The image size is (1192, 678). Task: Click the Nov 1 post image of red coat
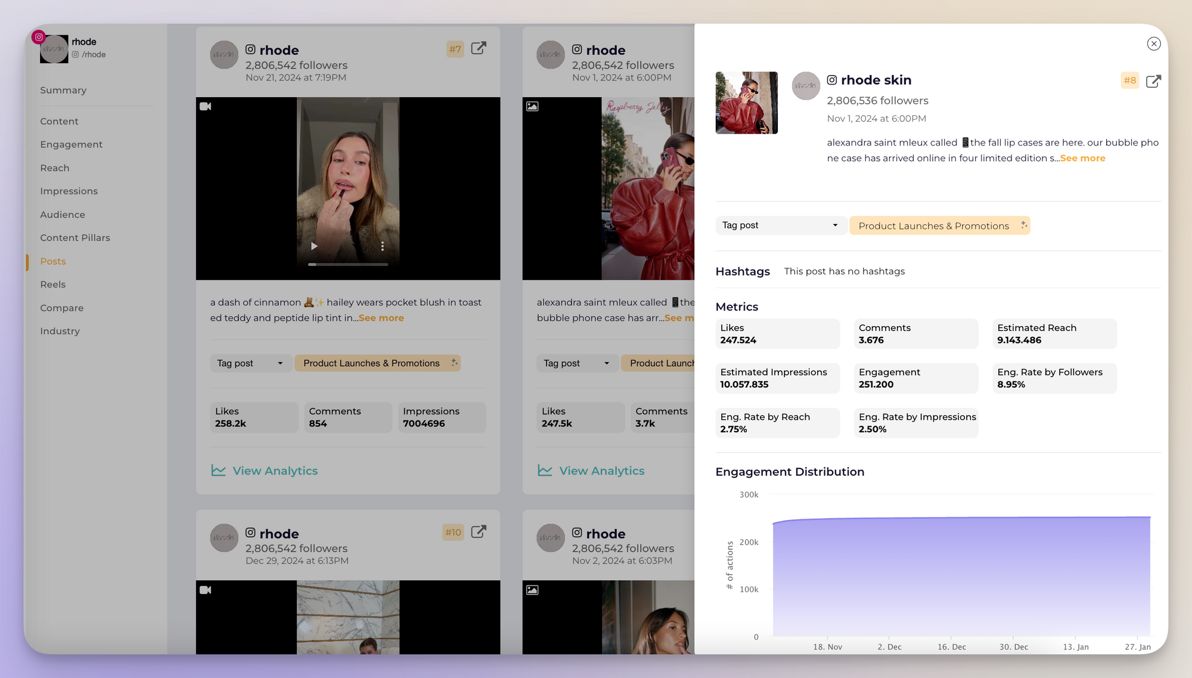(648, 188)
